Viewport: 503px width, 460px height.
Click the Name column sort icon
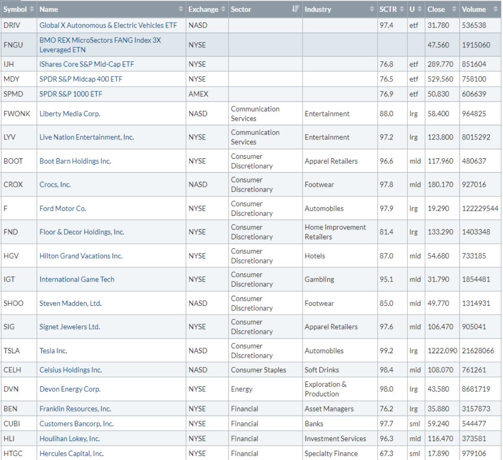click(x=181, y=9)
